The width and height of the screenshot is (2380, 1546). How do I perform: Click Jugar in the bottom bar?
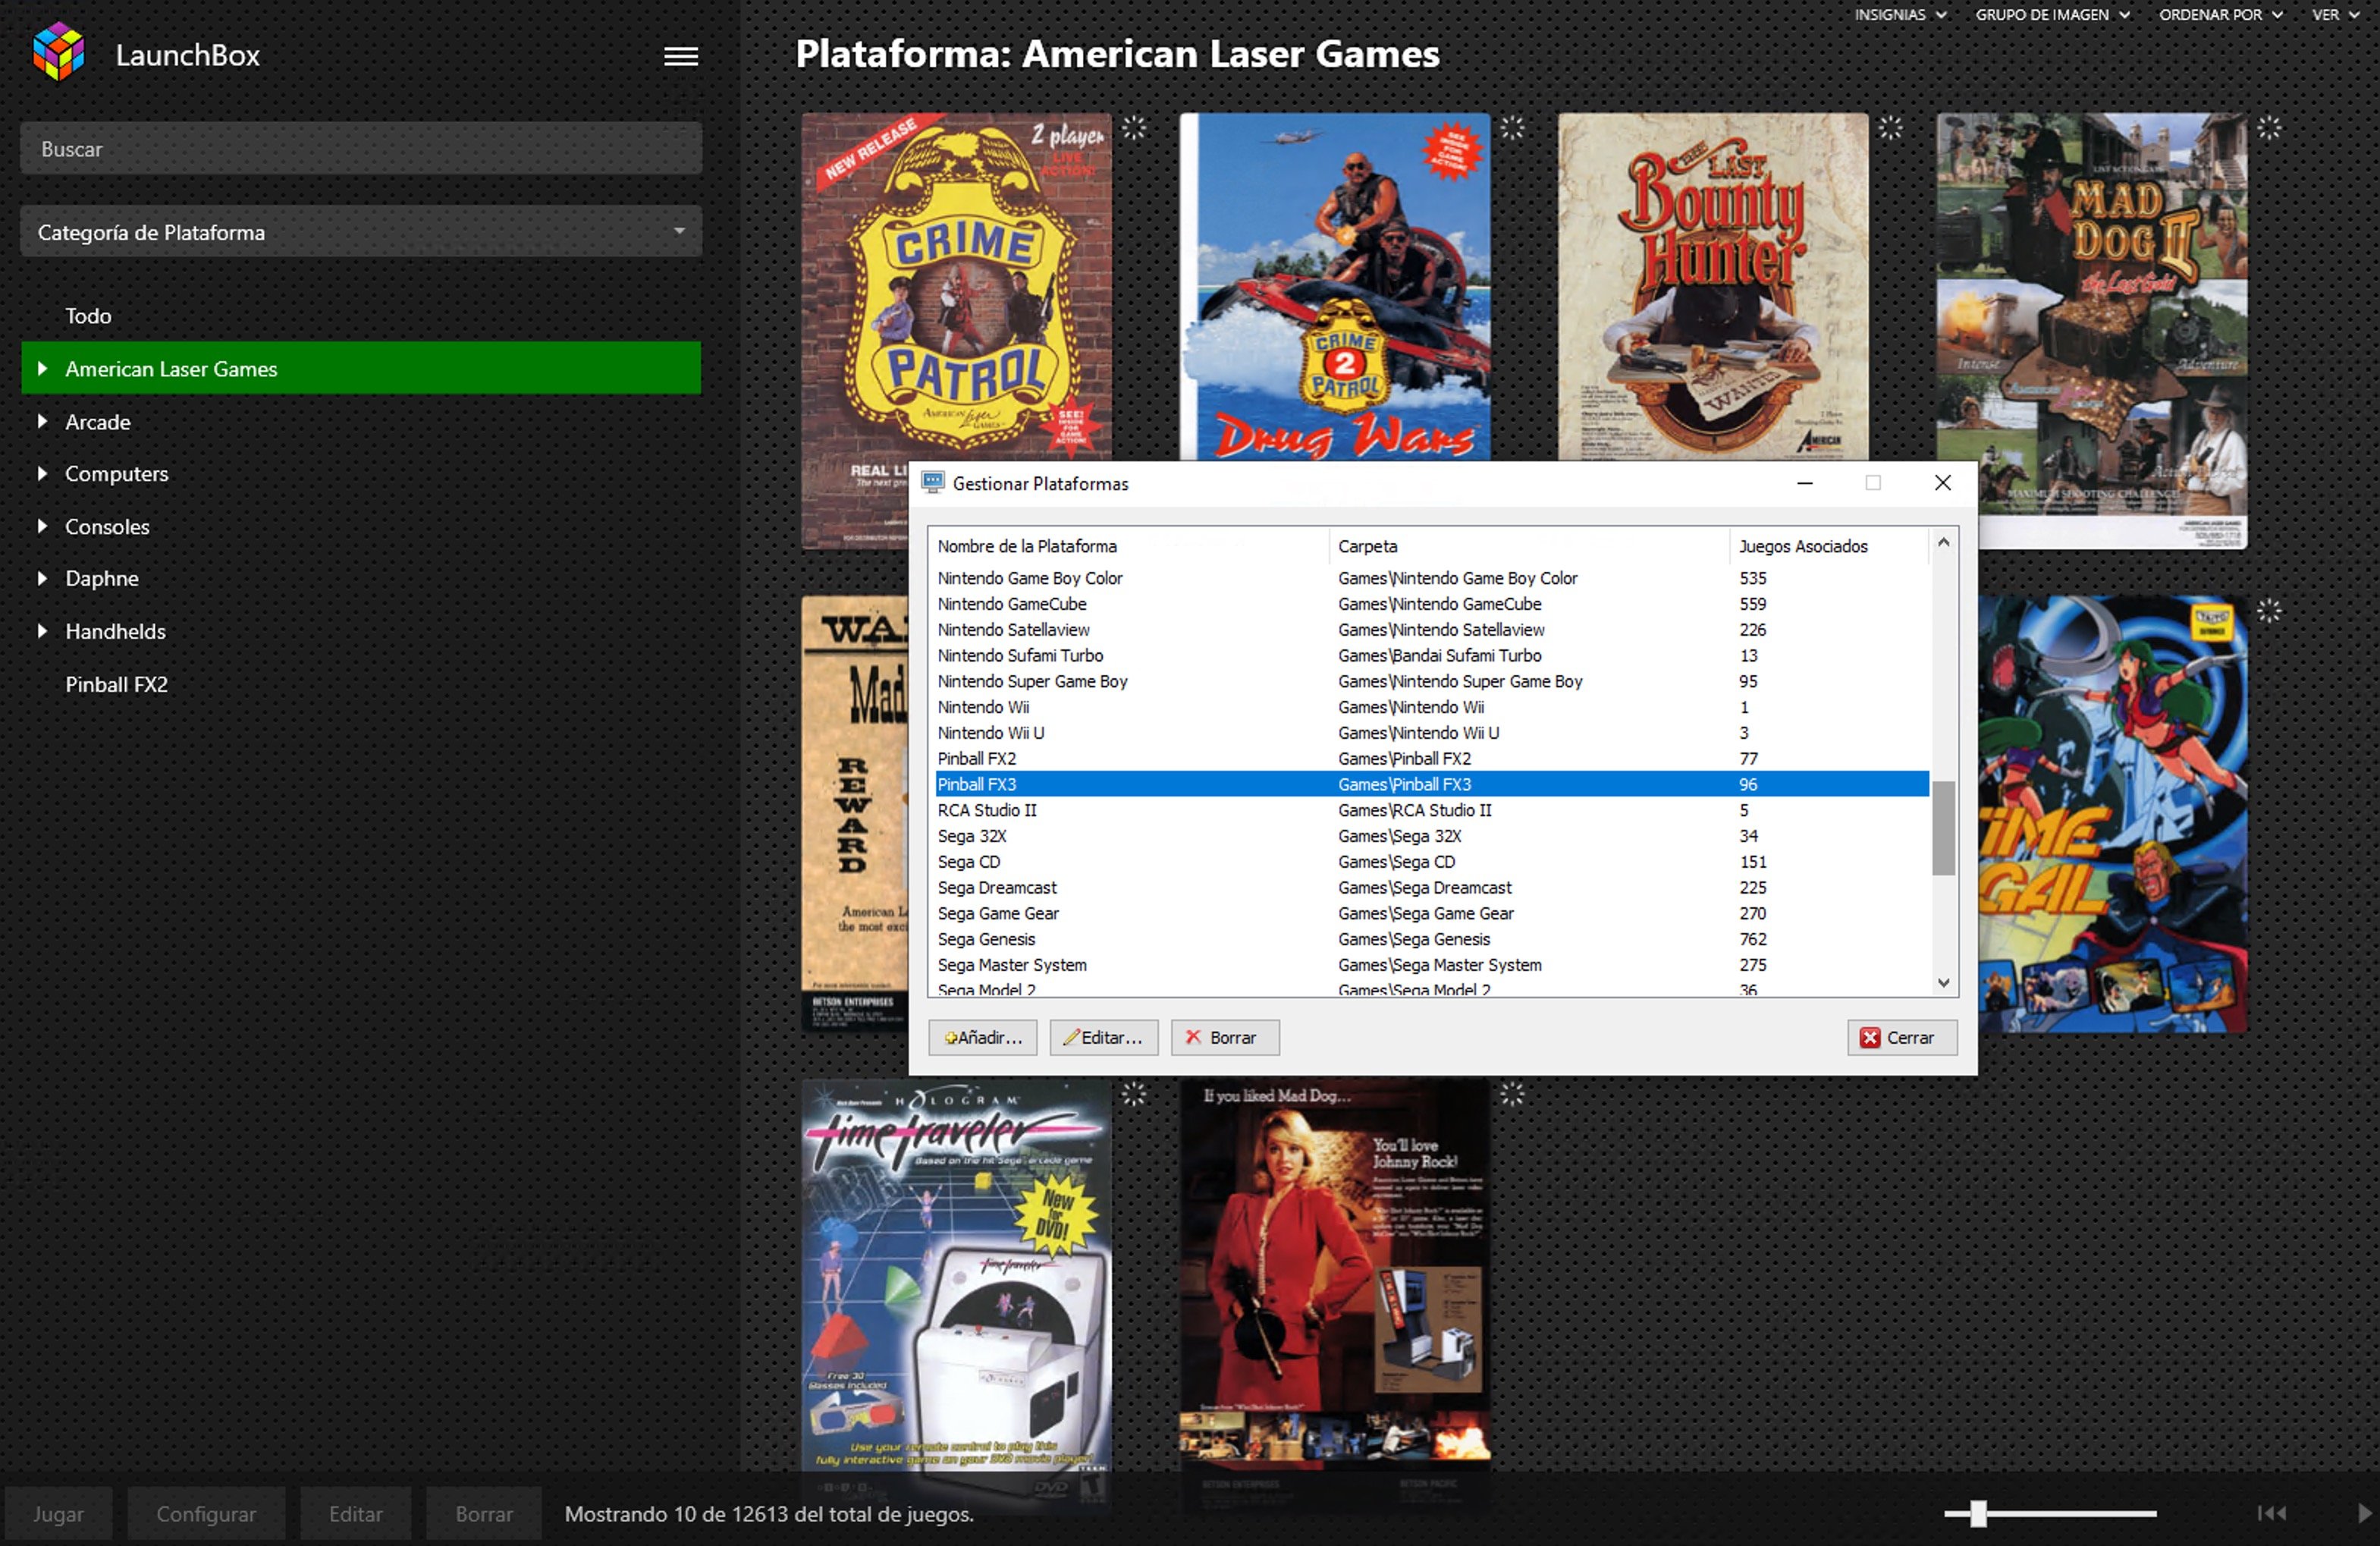pyautogui.click(x=58, y=1513)
